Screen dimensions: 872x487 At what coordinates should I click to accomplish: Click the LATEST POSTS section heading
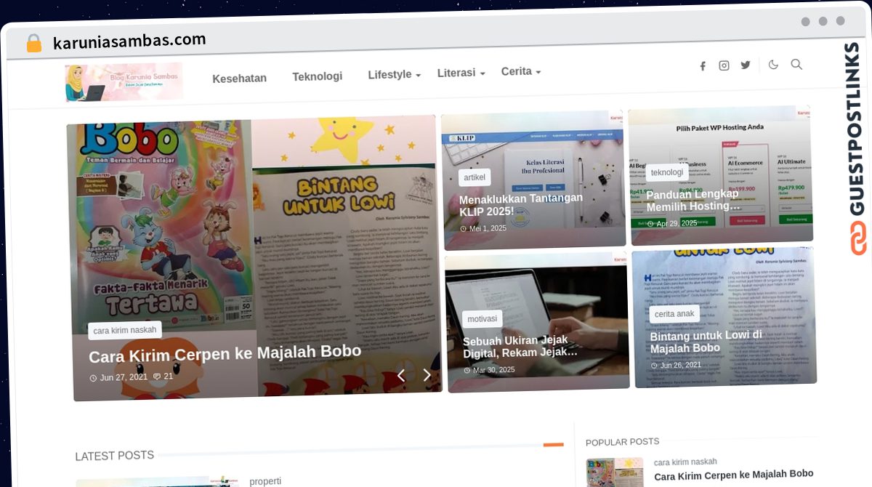(114, 456)
